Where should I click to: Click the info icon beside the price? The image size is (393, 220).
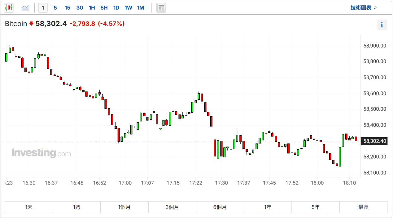tap(382, 25)
